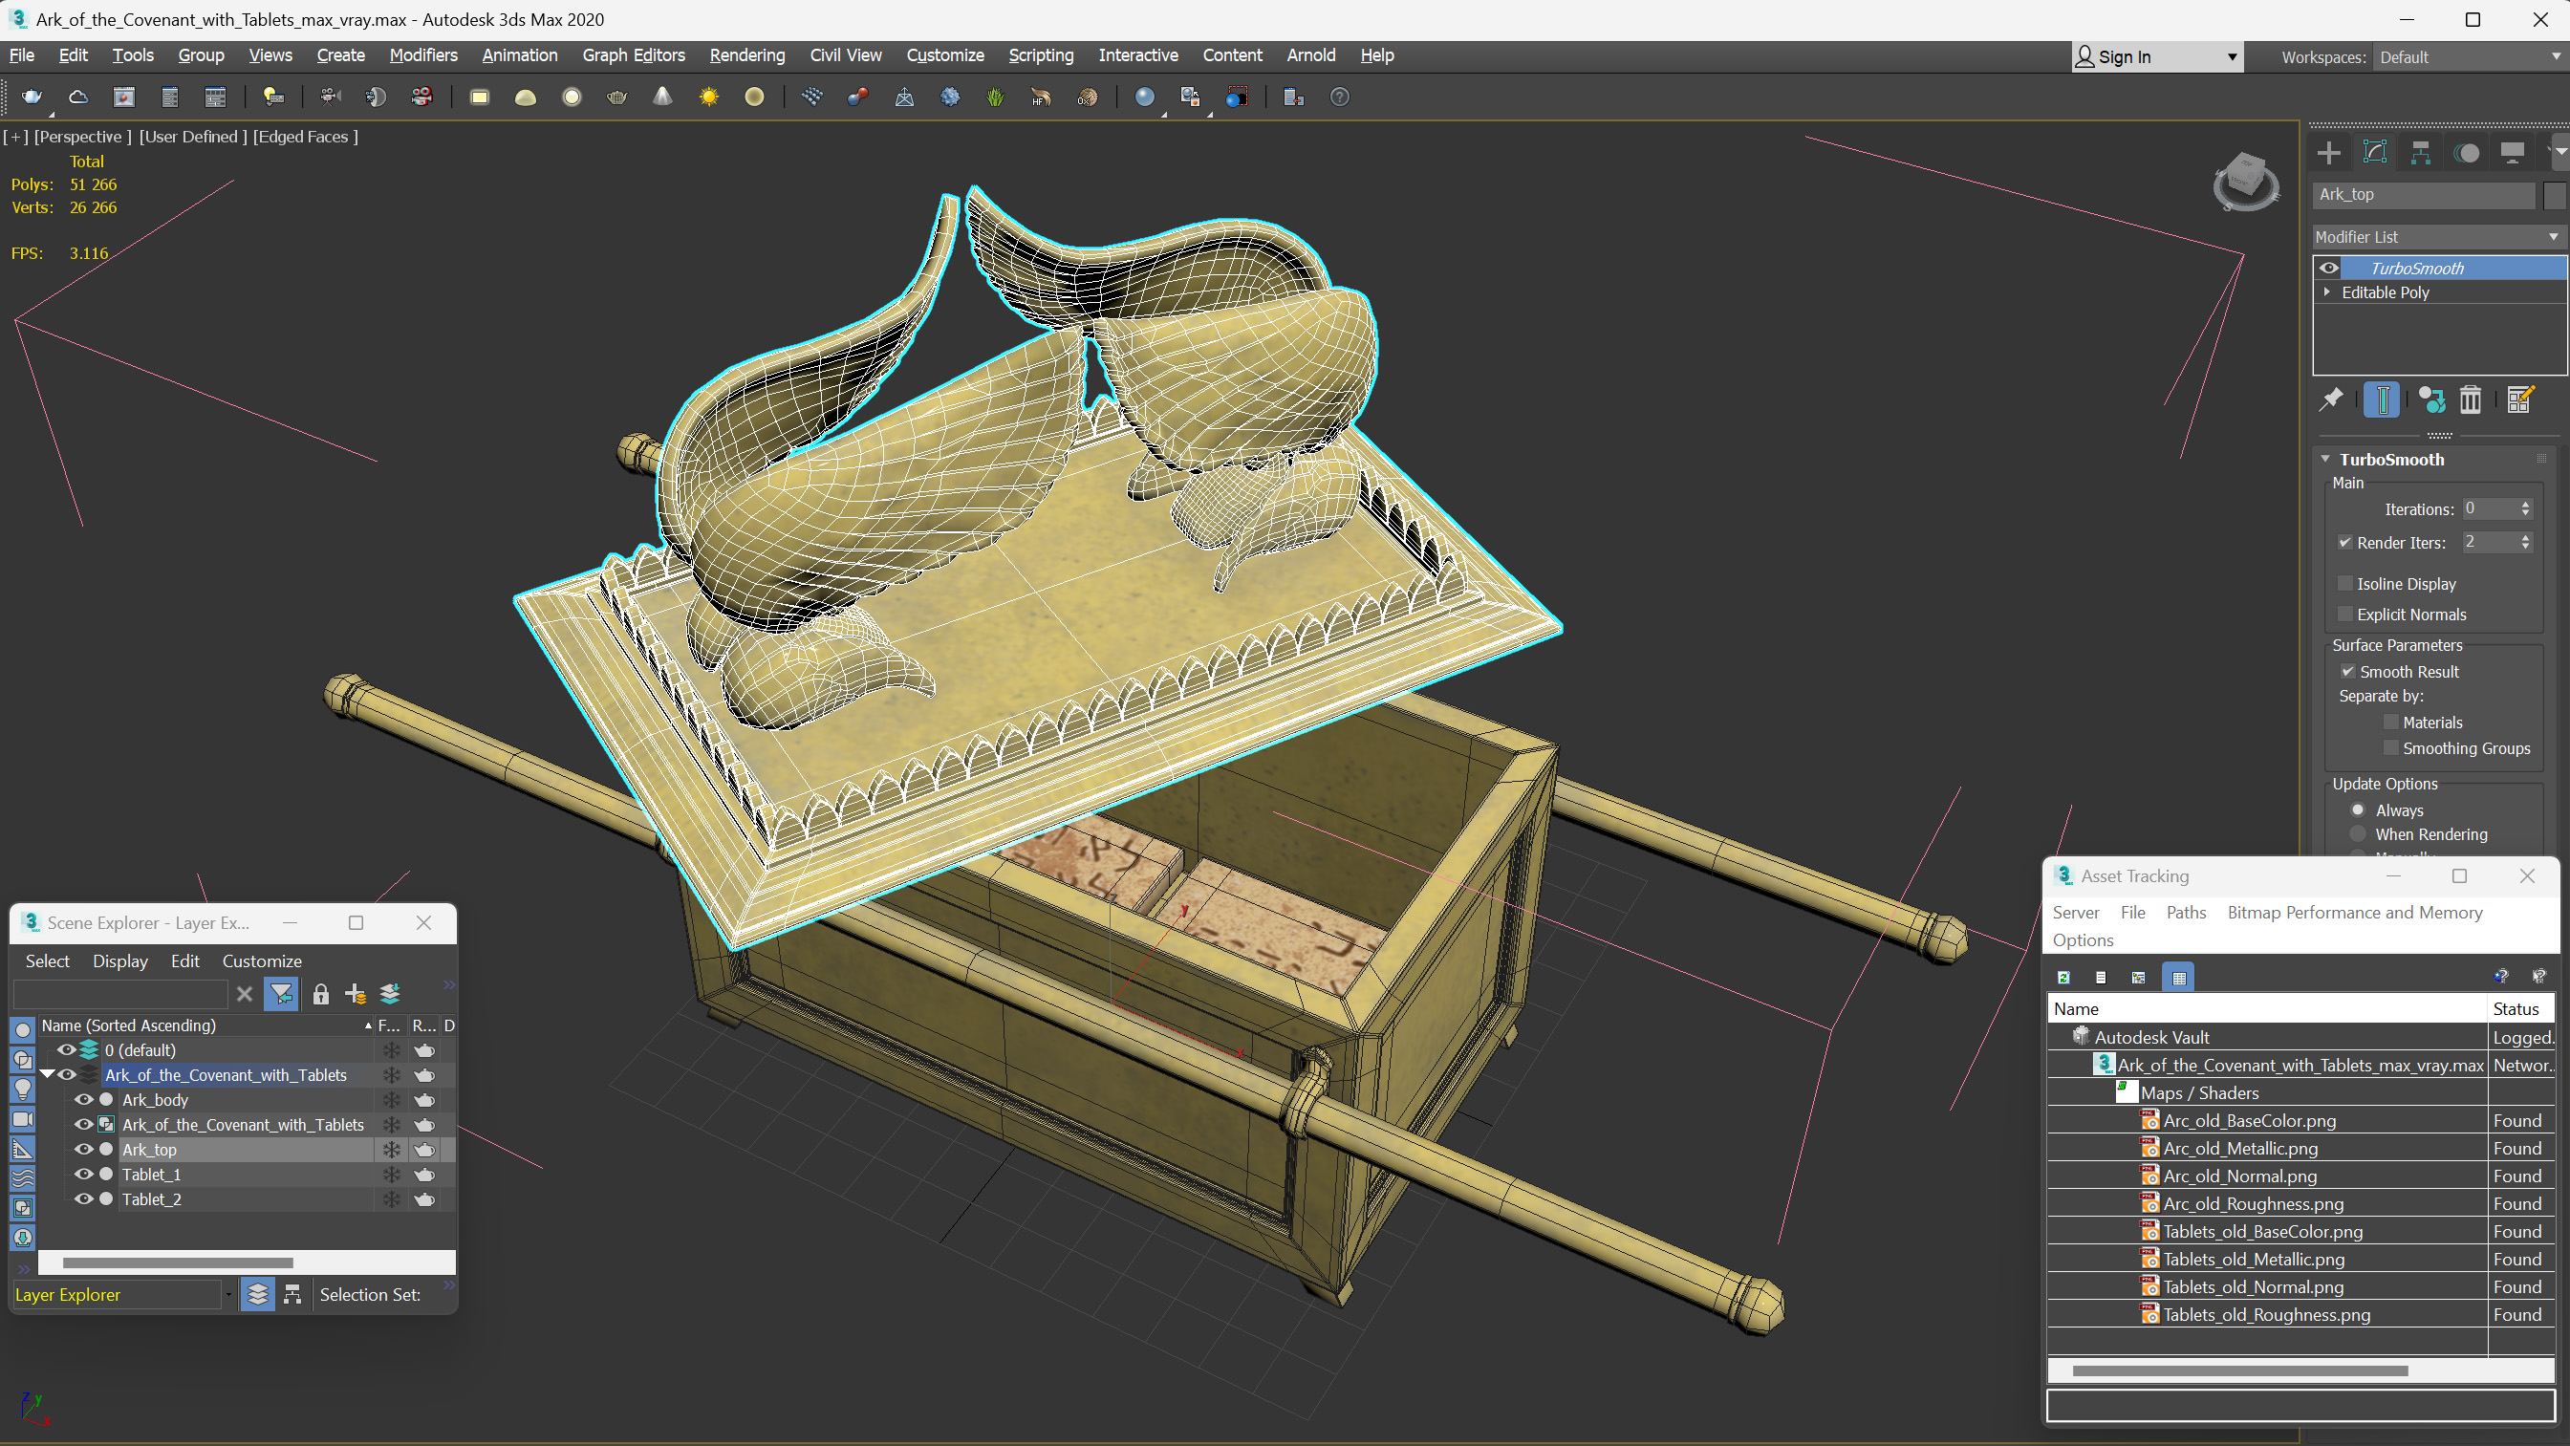Image resolution: width=2570 pixels, height=1446 pixels.
Task: Click the Pin Stack icon
Action: coord(2332,400)
